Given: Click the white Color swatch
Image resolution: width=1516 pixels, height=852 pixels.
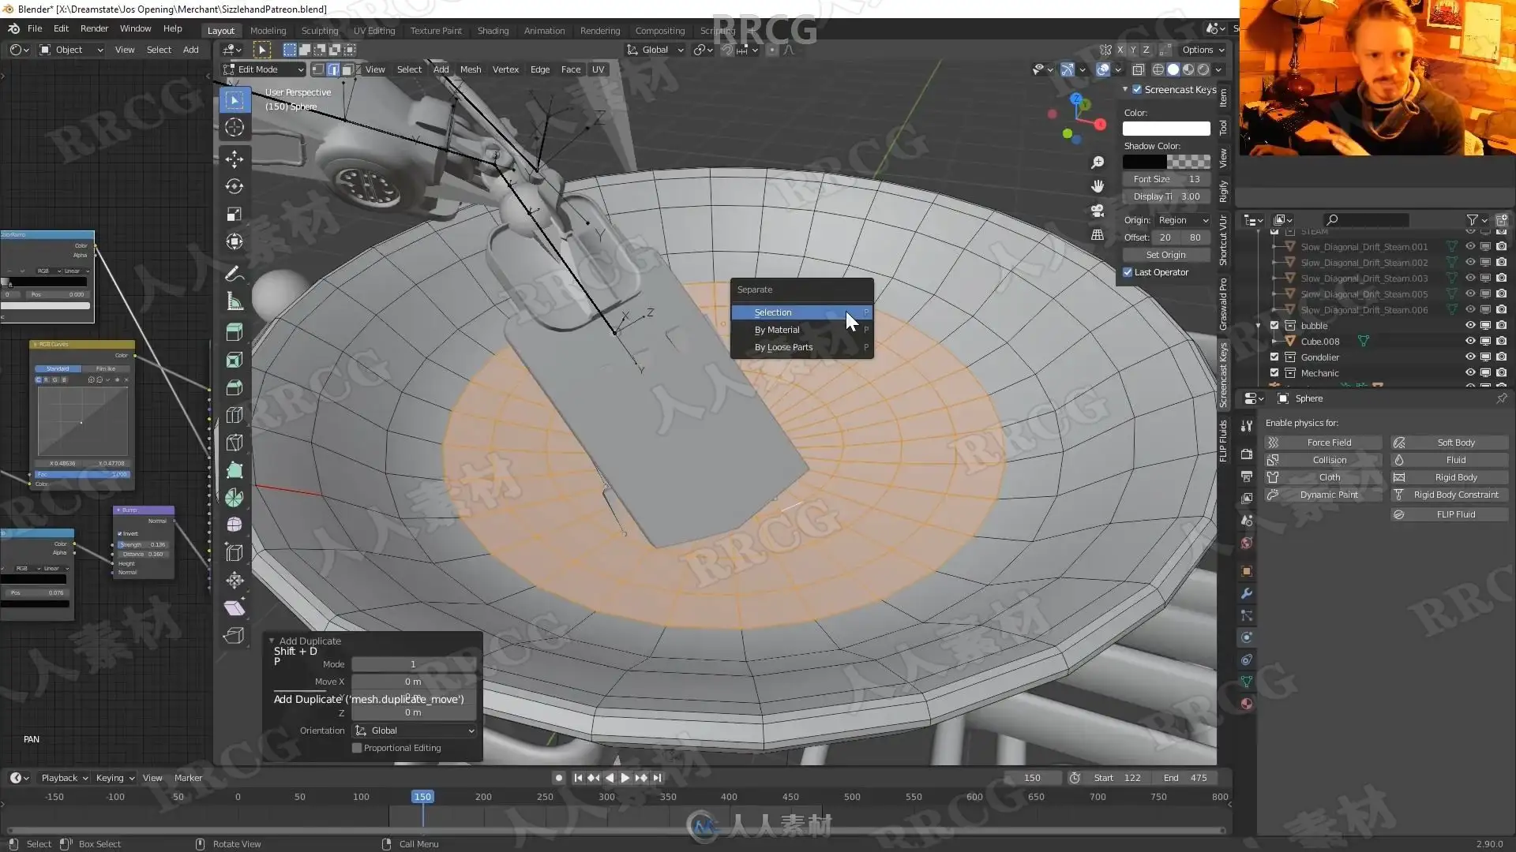Looking at the screenshot, I should (1165, 129).
